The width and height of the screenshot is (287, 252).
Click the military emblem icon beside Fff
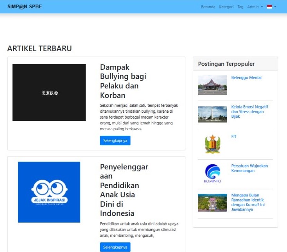pyautogui.click(x=212, y=144)
